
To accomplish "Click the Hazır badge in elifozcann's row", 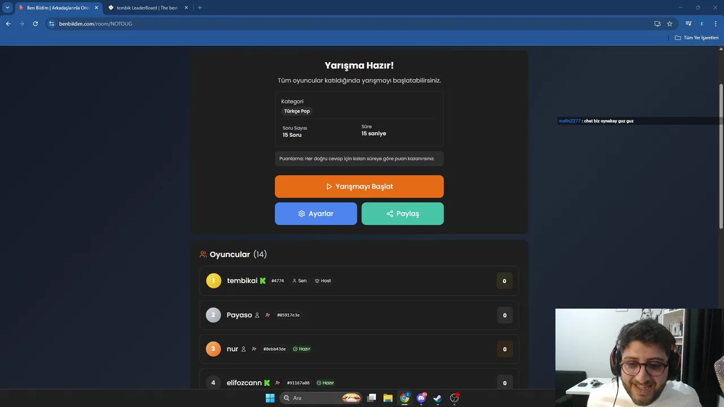I will (325, 383).
